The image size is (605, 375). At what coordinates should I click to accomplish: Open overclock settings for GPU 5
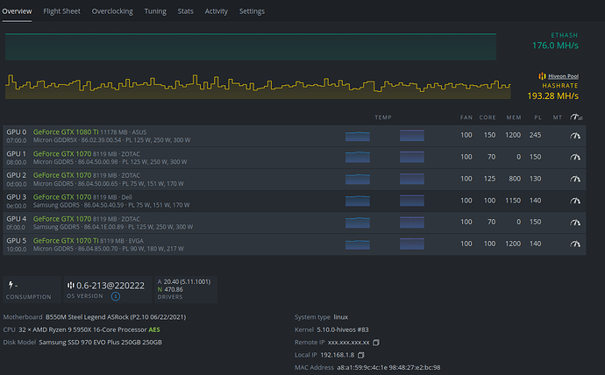[x=575, y=244]
